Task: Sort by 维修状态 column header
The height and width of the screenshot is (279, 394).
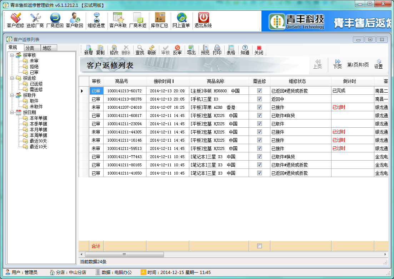Action: 300,81
